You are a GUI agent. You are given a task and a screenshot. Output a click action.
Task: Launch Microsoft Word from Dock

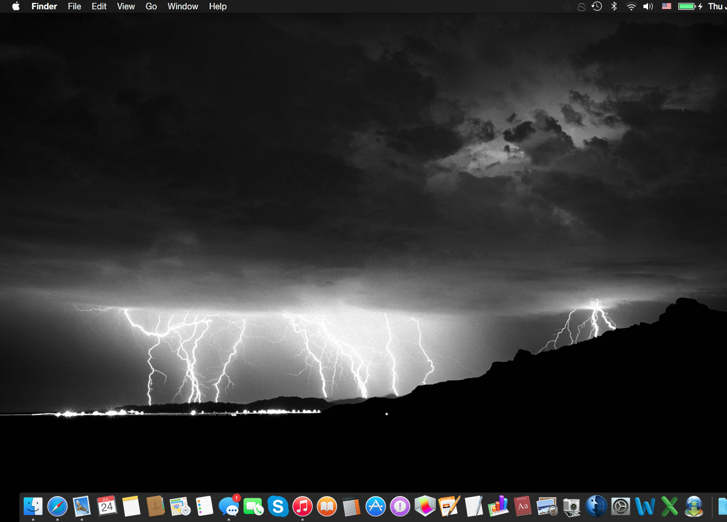coord(645,506)
